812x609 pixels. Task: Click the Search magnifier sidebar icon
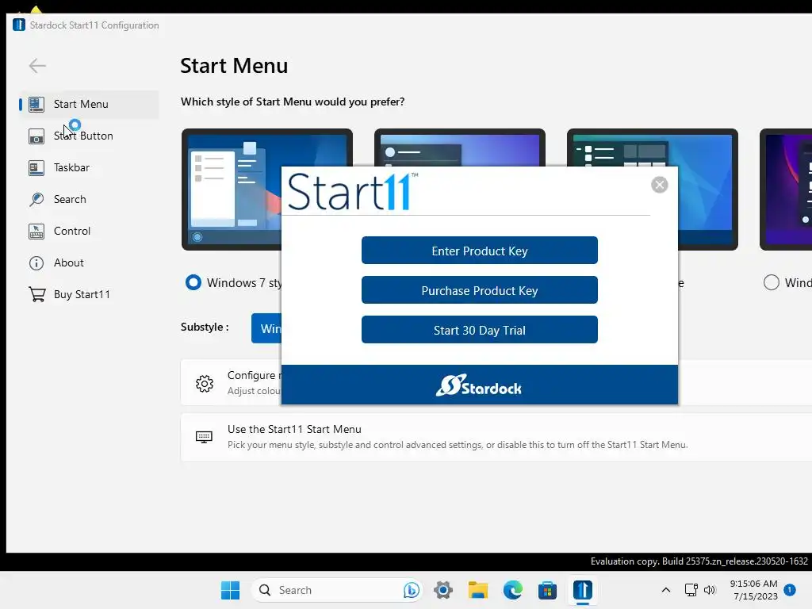pos(36,199)
